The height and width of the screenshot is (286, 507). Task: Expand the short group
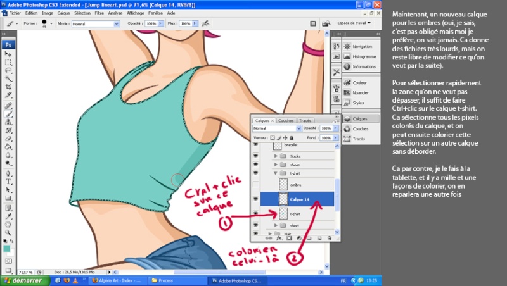coord(276,225)
